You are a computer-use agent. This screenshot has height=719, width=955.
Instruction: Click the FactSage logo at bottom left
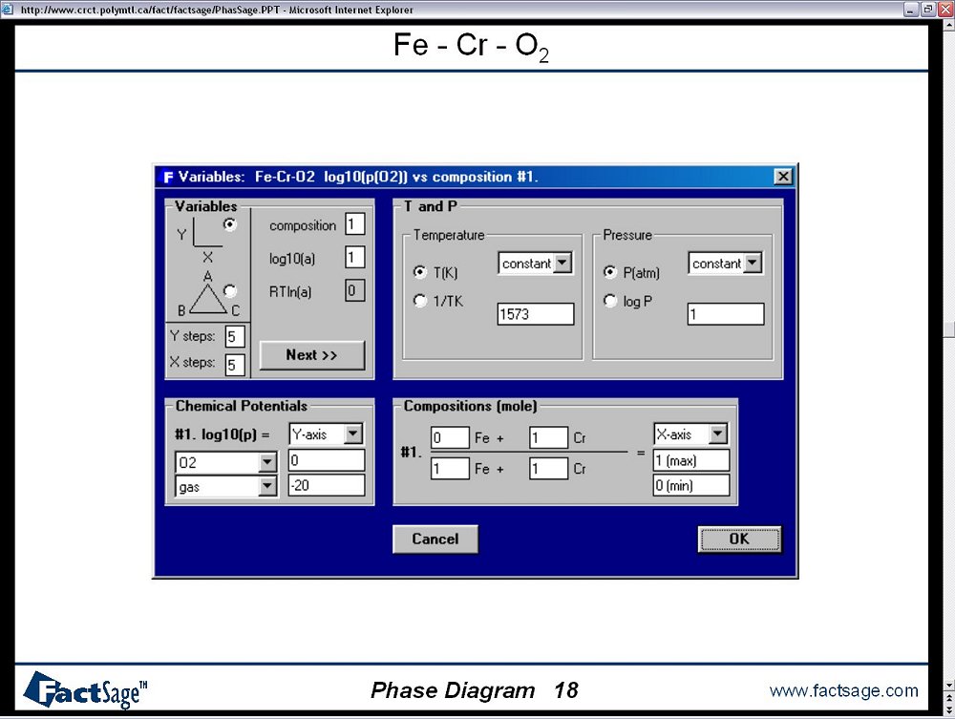(x=85, y=689)
